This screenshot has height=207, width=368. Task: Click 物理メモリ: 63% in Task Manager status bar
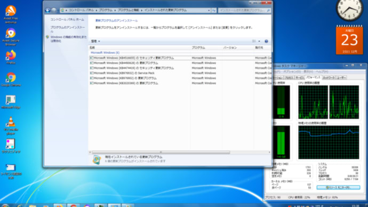tap(327, 197)
